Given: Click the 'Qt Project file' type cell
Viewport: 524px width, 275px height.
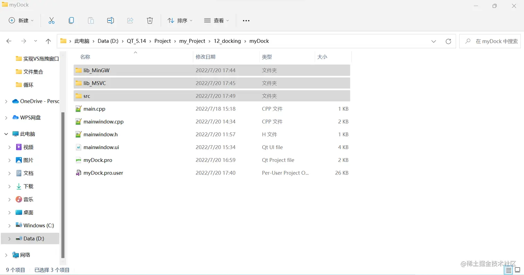Looking at the screenshot, I should point(278,160).
